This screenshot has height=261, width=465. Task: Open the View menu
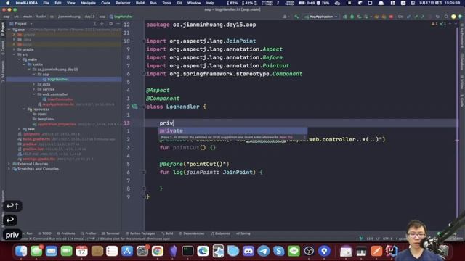tap(71, 3)
